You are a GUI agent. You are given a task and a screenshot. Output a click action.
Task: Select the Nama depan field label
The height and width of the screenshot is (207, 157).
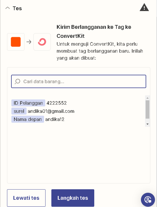(28, 119)
